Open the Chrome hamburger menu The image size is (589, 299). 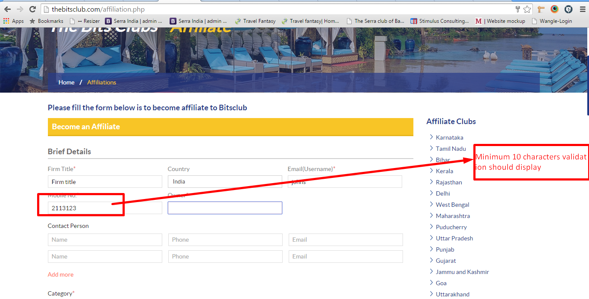pyautogui.click(x=582, y=9)
